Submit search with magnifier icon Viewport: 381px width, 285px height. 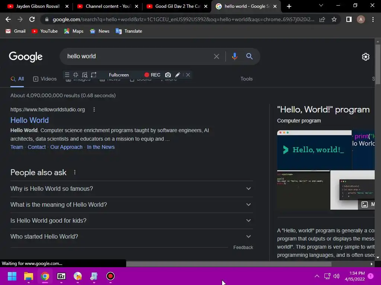(249, 56)
